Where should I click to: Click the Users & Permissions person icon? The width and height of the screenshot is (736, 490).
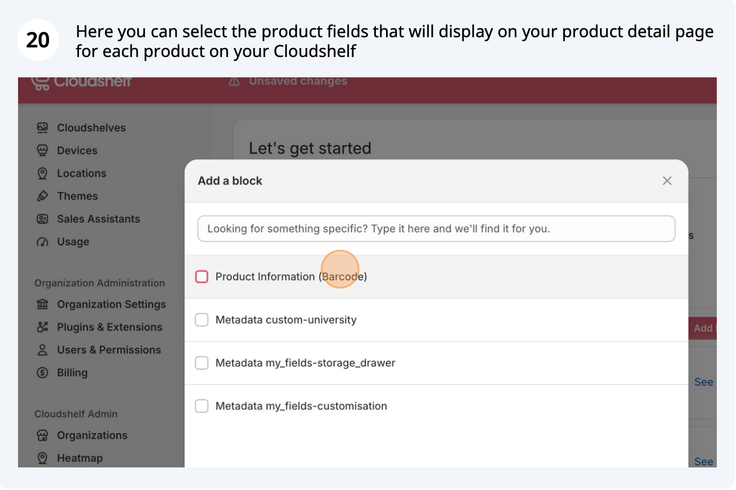pos(42,350)
